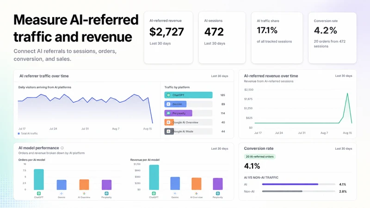Click ChatGPT icon under Revenue per AI model
The height and width of the screenshot is (208, 370).
tap(154, 193)
